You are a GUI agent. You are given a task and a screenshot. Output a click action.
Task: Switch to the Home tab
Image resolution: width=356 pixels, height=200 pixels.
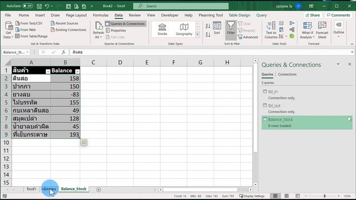[x=24, y=15]
